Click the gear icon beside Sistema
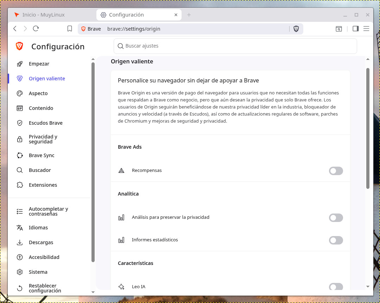Image resolution: width=380 pixels, height=303 pixels. coord(20,272)
